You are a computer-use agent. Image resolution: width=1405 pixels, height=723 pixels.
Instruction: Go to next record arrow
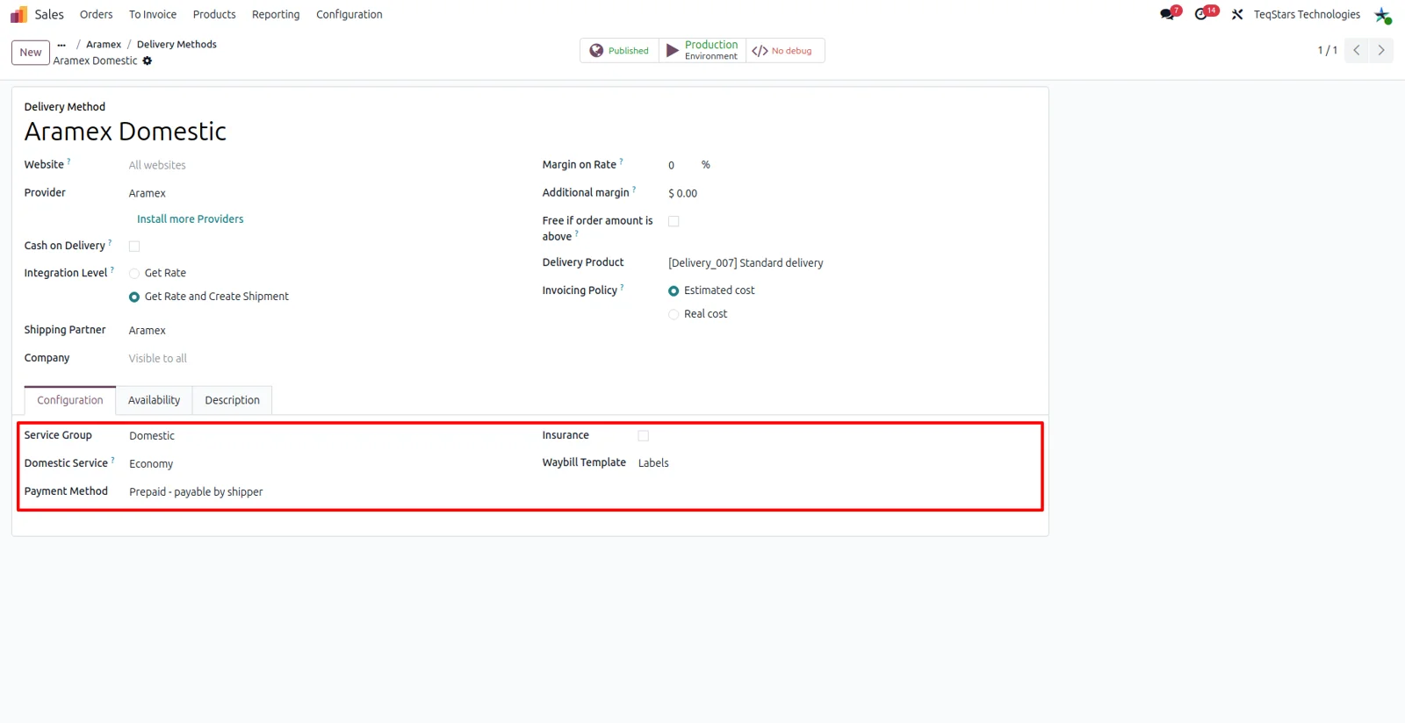pos(1381,50)
